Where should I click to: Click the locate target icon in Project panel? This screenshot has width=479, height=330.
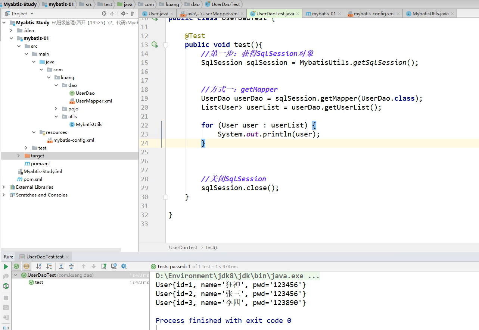point(104,13)
